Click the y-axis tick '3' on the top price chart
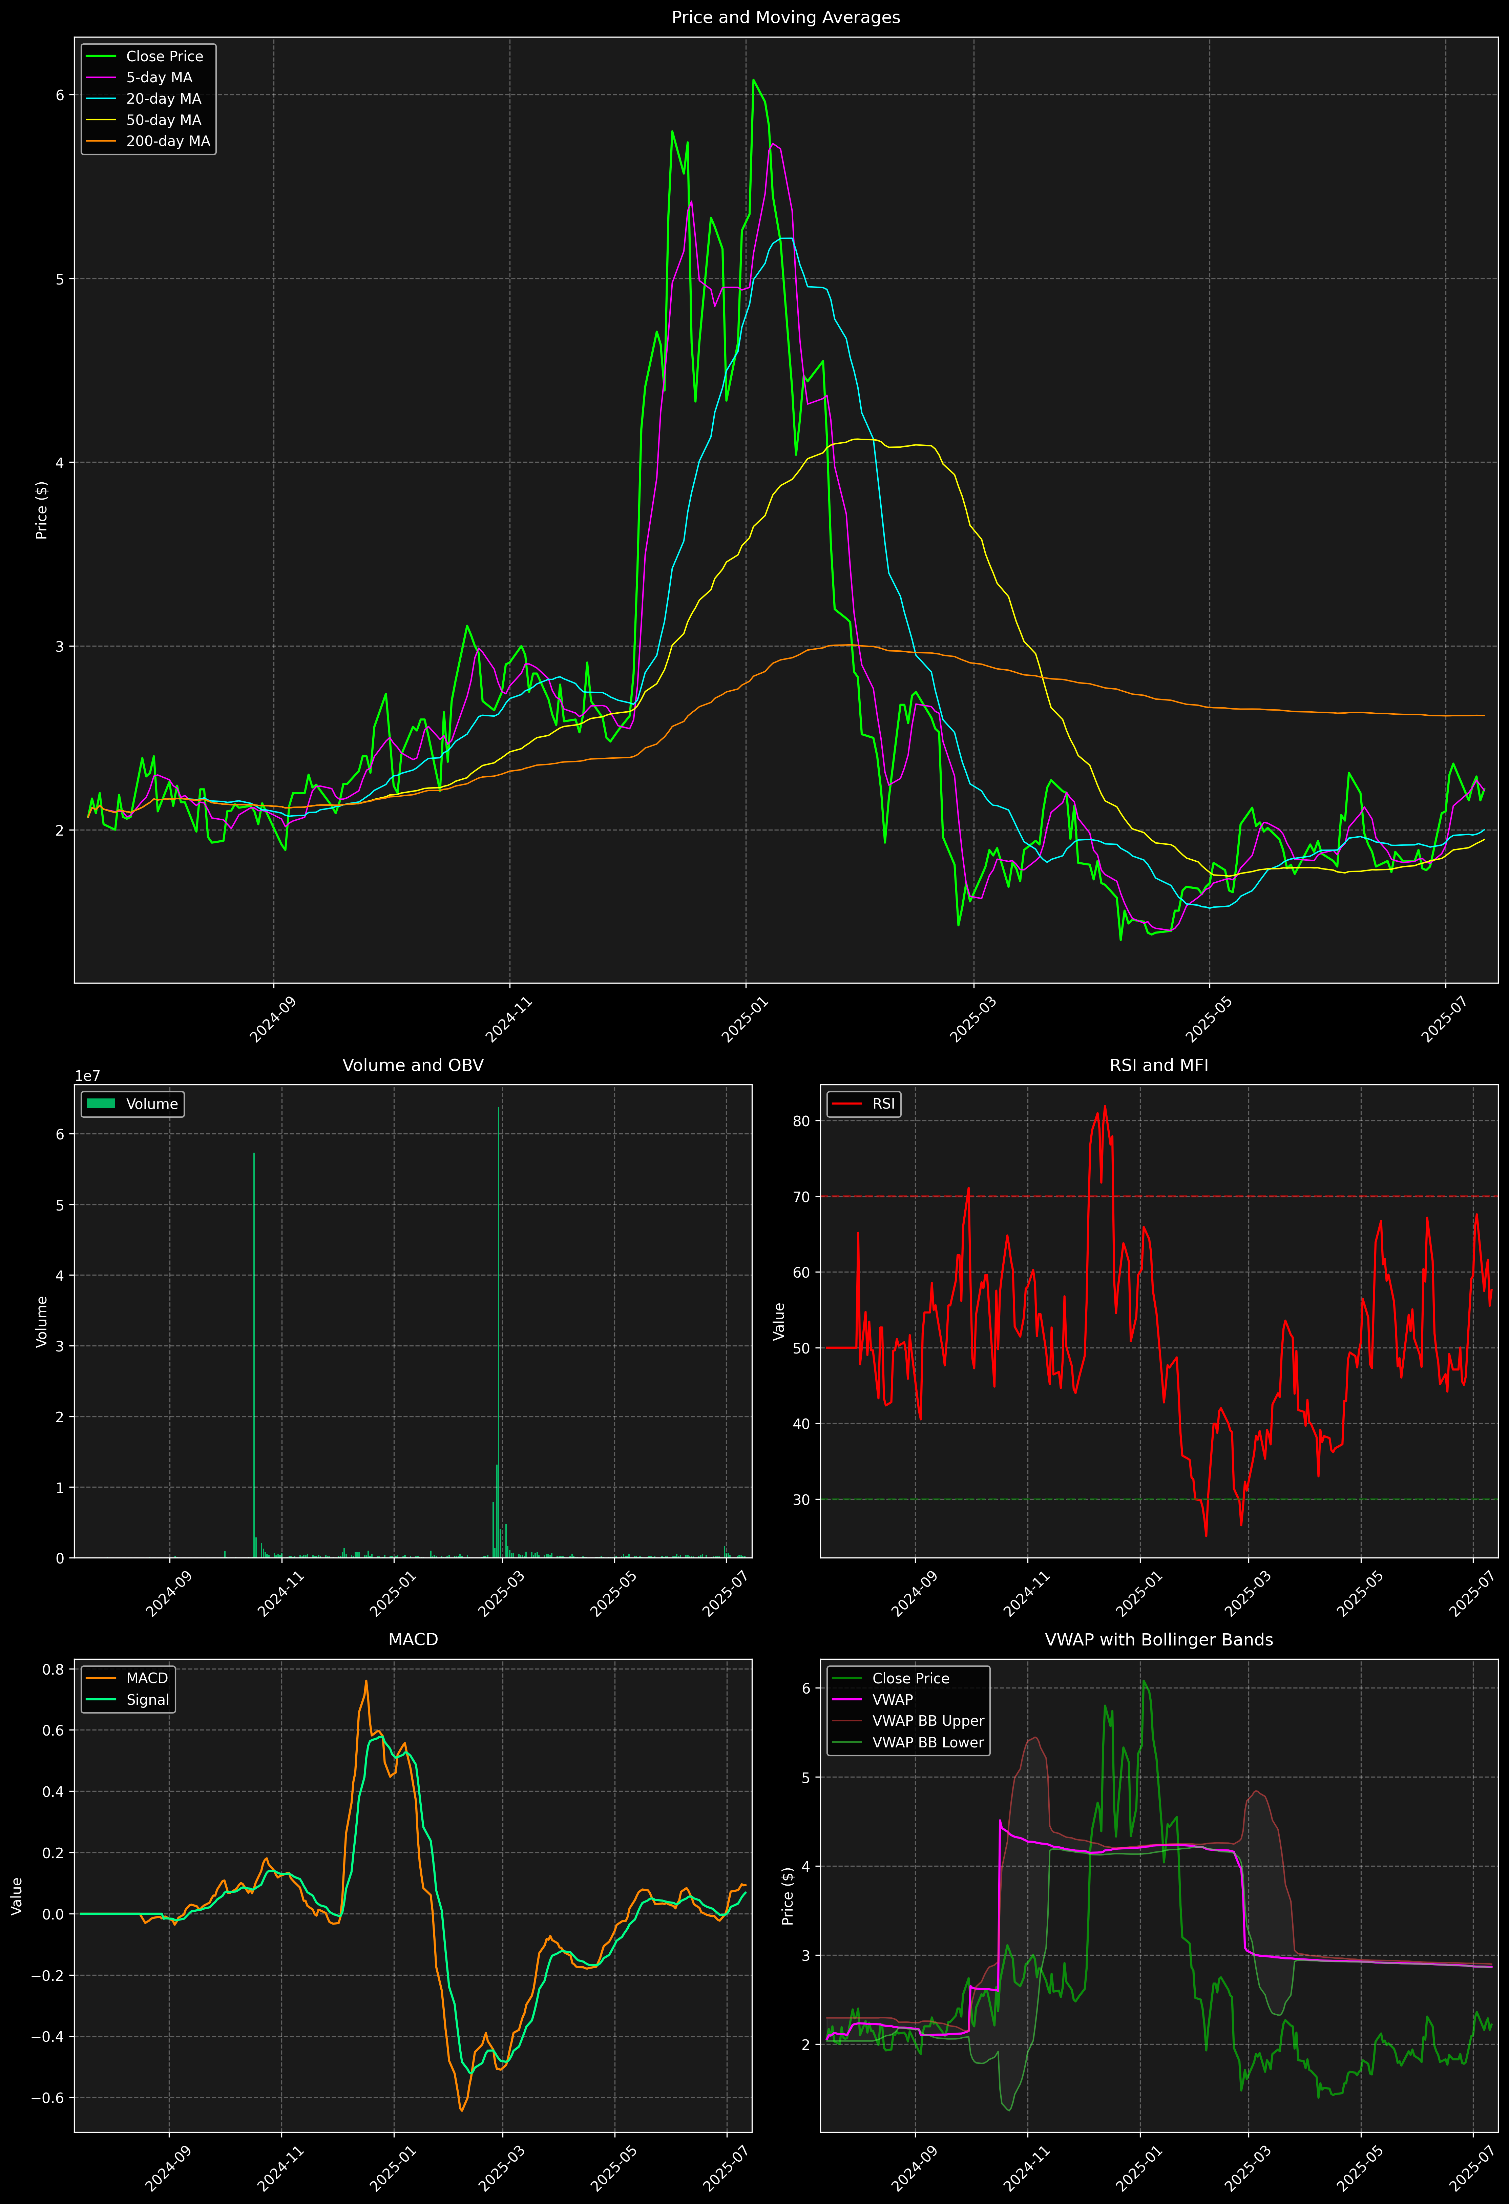The height and width of the screenshot is (2204, 1509). point(60,647)
